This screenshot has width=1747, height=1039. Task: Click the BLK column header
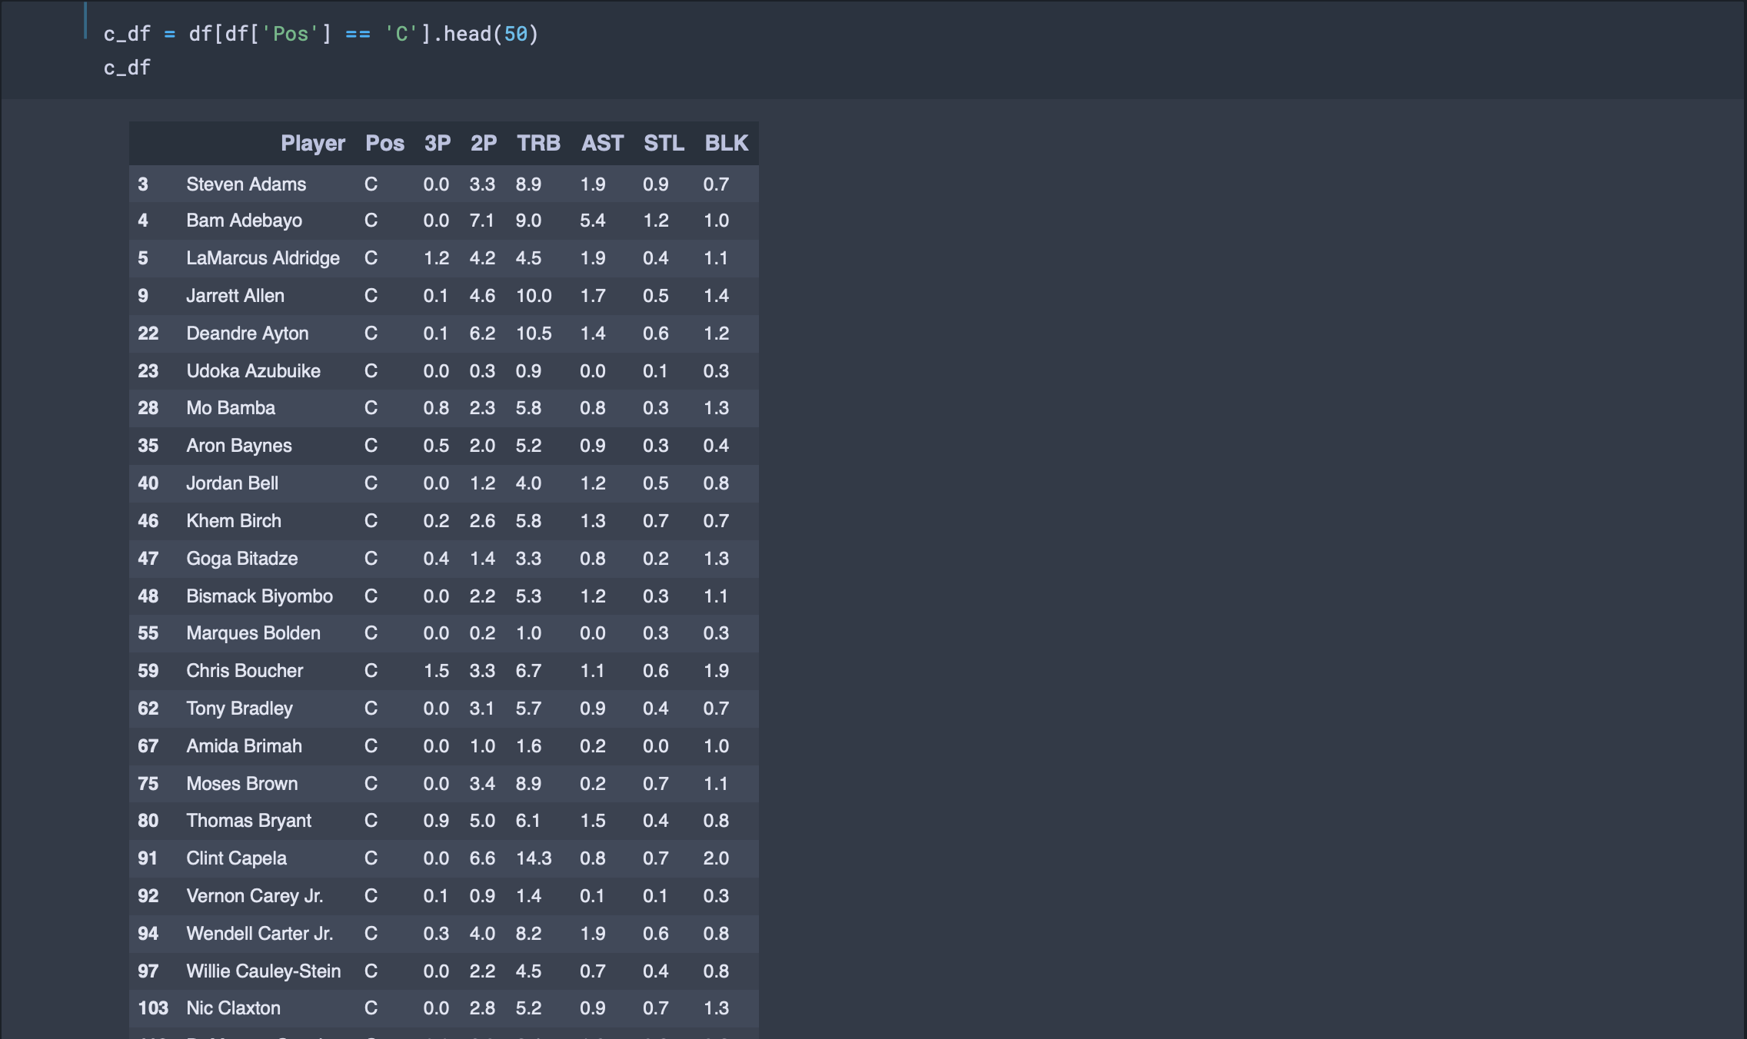pyautogui.click(x=726, y=143)
